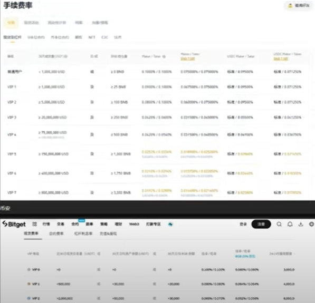Viewport: 315px width, 303px height.
Task: Click the Bitget logo
Action: click(x=14, y=224)
